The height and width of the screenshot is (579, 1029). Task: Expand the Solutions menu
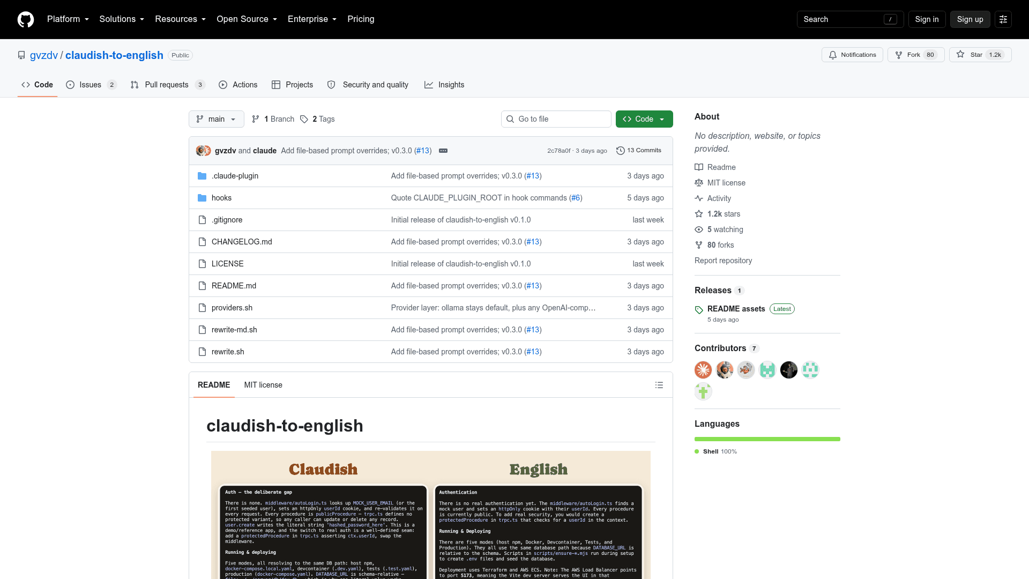(122, 19)
